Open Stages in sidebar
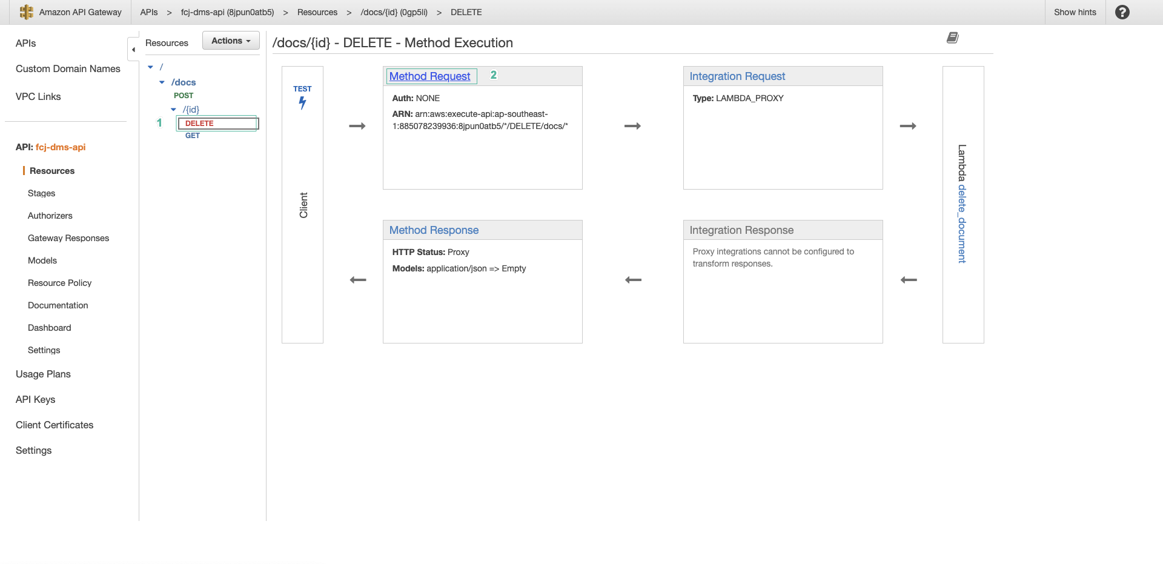The height and width of the screenshot is (564, 1163). (41, 193)
